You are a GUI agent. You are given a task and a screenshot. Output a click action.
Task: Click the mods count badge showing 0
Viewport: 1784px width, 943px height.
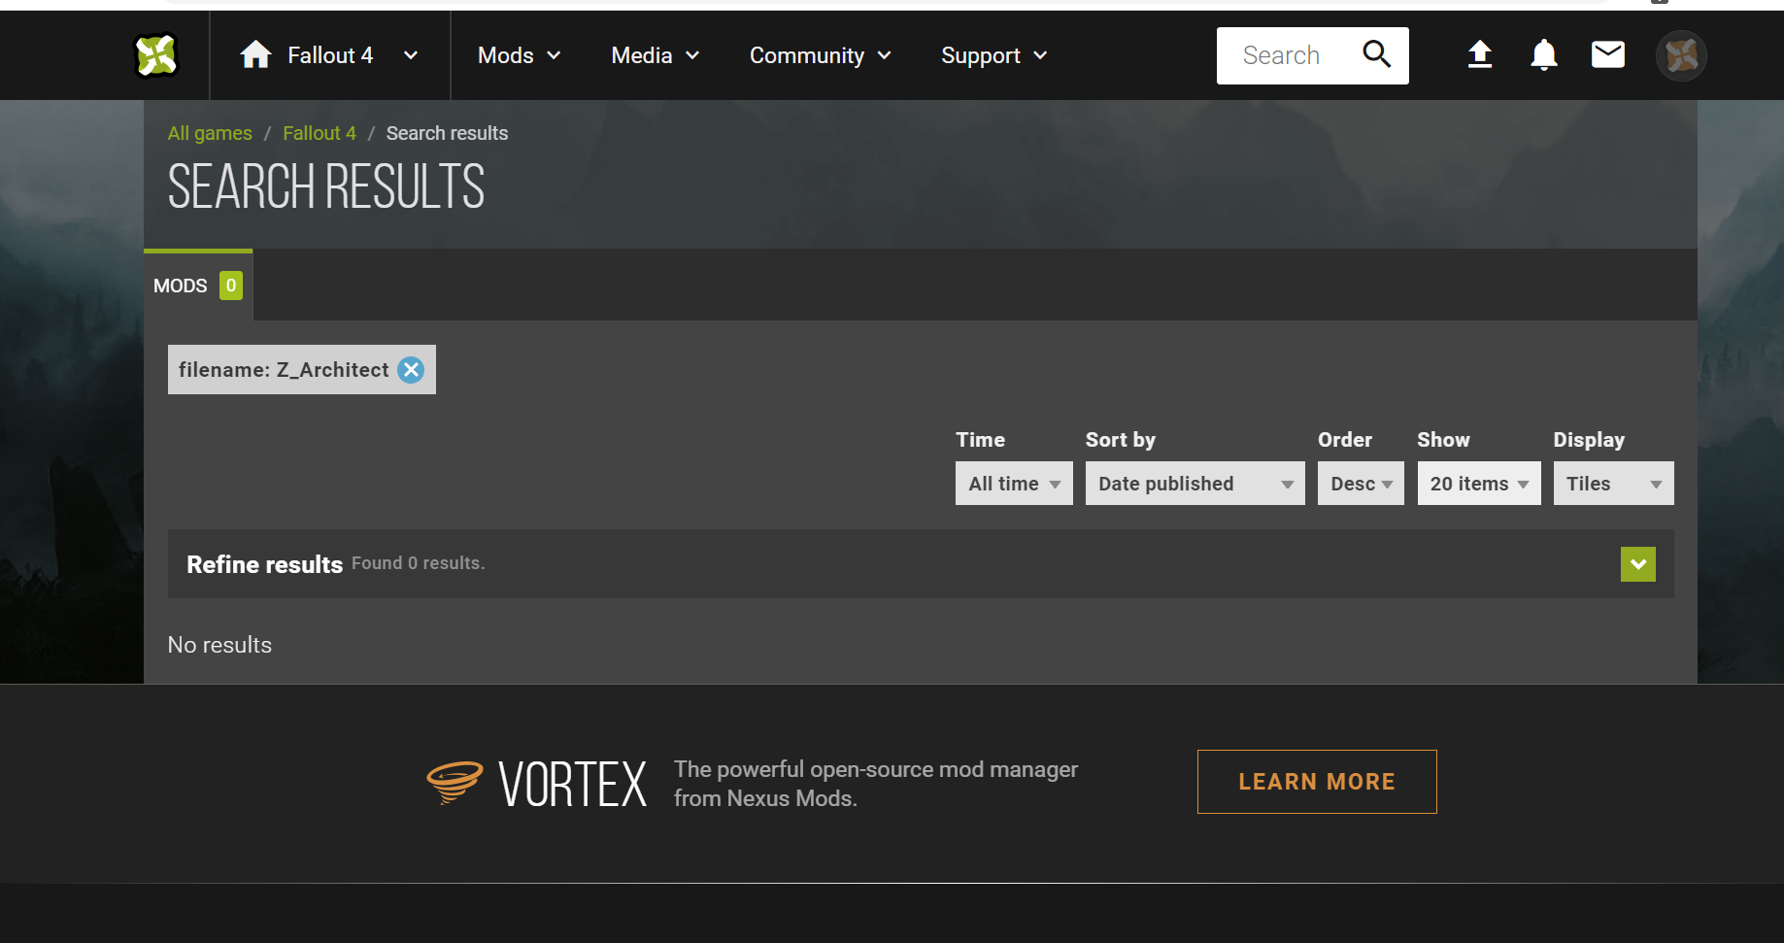[x=231, y=286]
